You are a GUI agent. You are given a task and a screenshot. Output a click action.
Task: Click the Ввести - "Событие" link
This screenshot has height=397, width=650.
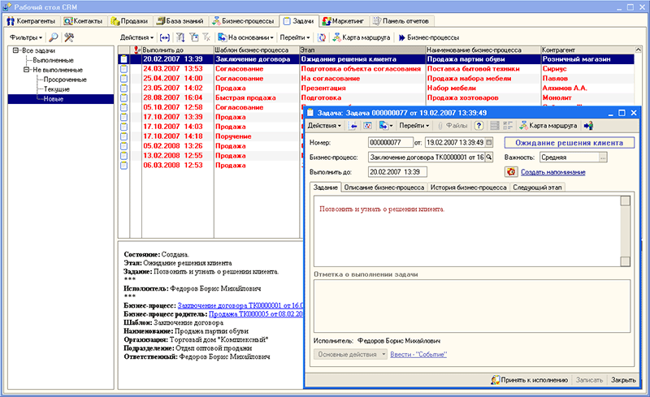pyautogui.click(x=418, y=354)
